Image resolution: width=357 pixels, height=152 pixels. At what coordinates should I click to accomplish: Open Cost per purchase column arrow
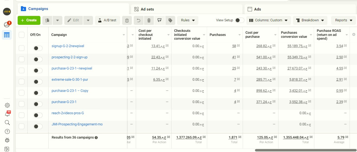275,35
